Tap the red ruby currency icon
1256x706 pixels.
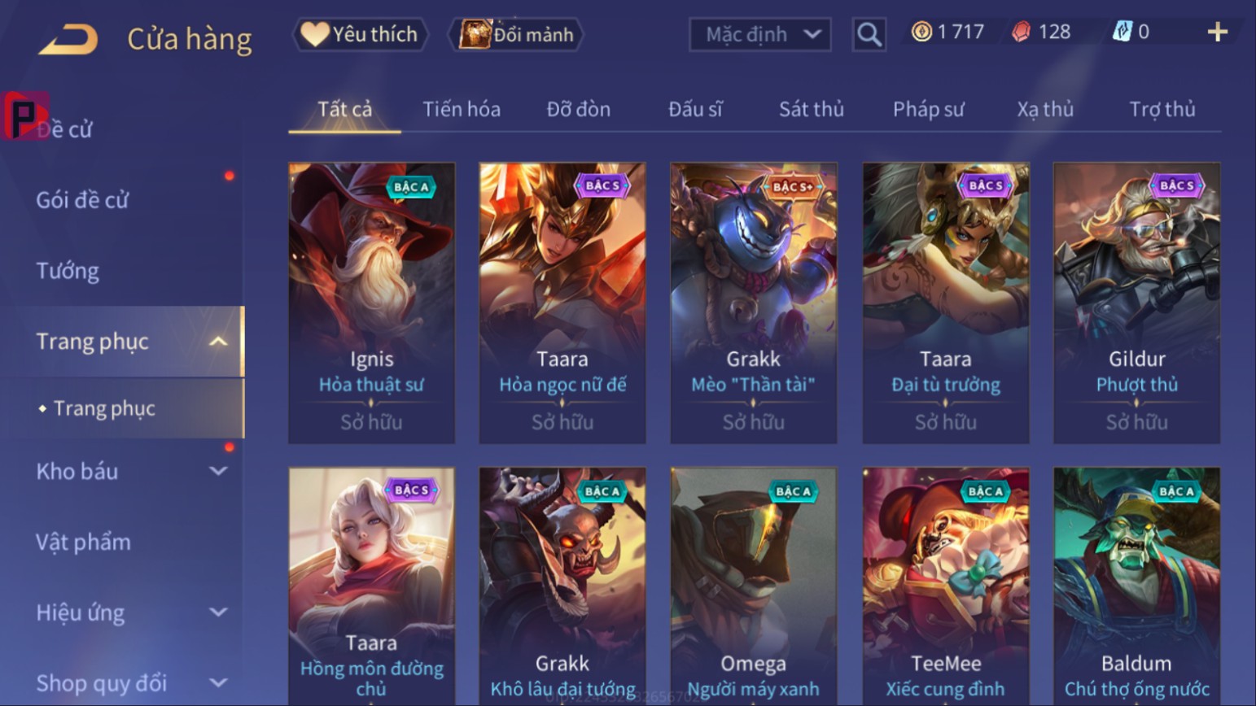pyautogui.click(x=1021, y=32)
